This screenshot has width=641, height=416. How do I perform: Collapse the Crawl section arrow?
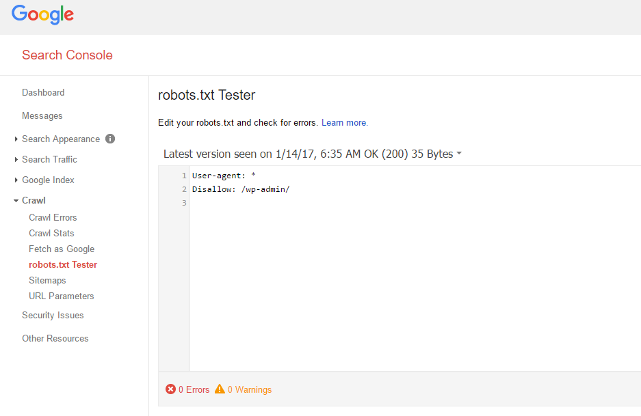(16, 200)
